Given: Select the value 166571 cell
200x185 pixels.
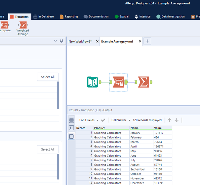Looking at the screenshot, I should tap(163, 146).
